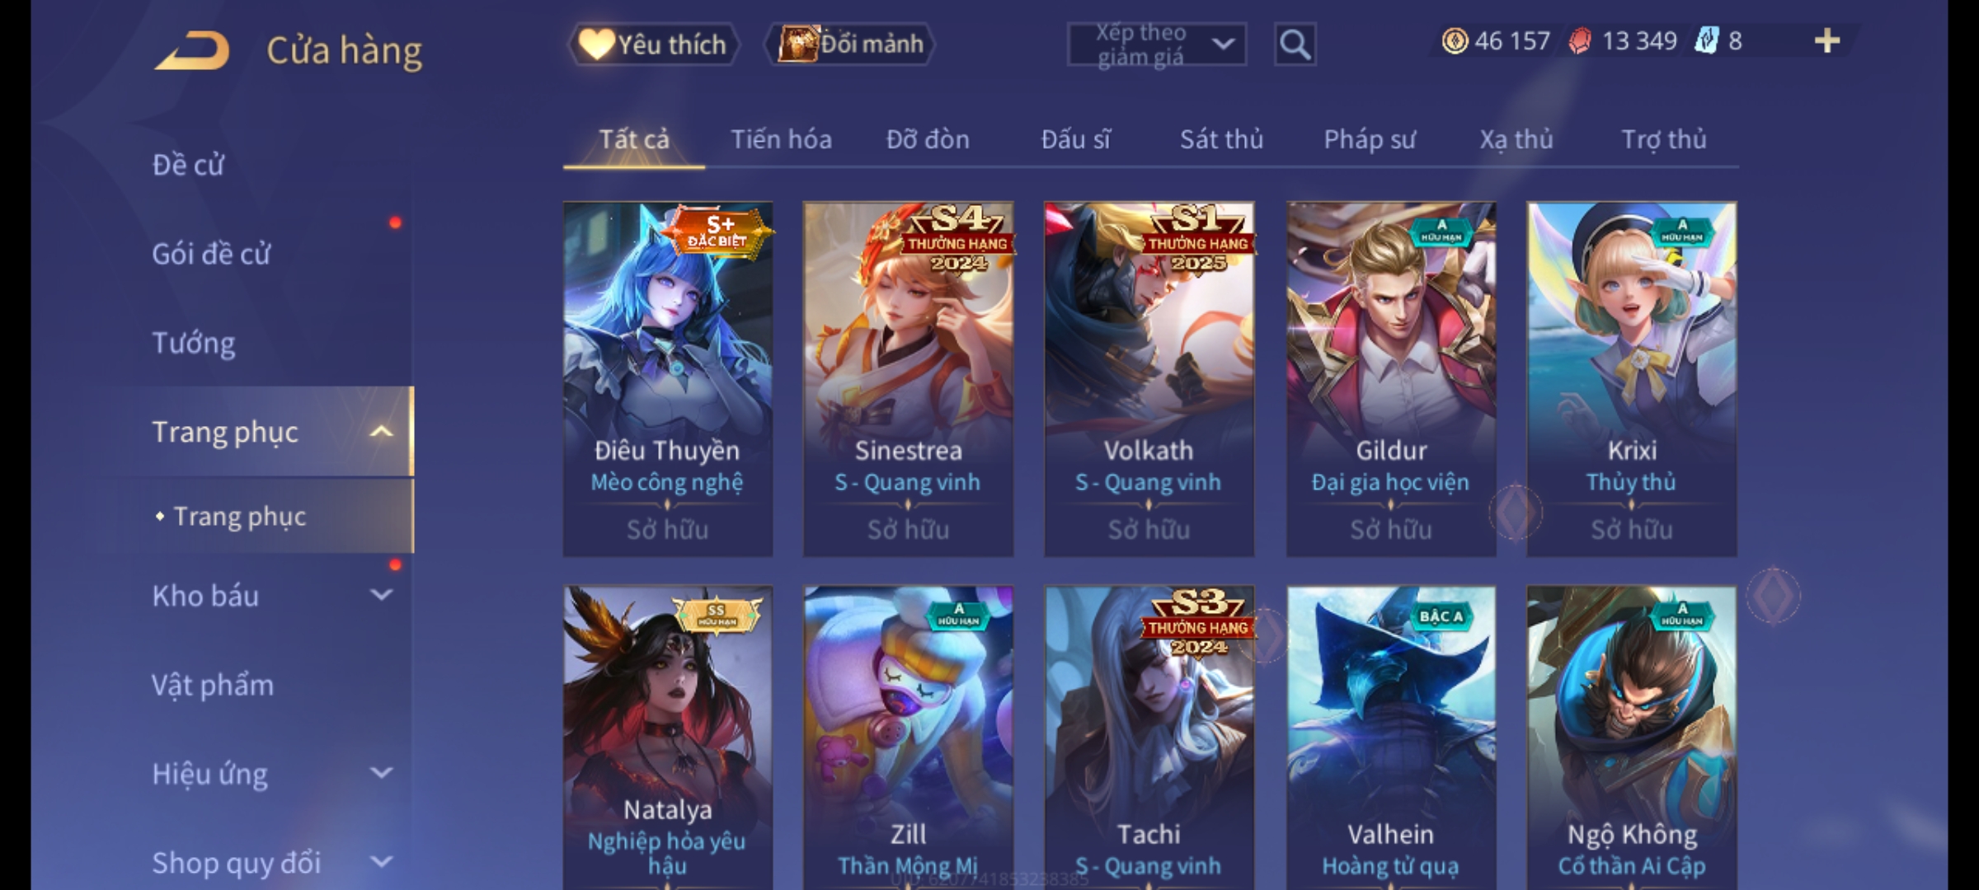The height and width of the screenshot is (890, 1979).
Task: Select the Điêu Thuyền Mèo công nghệ skin
Action: (668, 379)
